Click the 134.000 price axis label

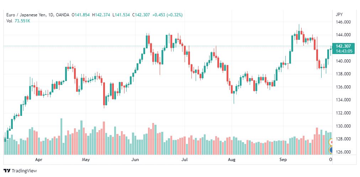[344, 100]
